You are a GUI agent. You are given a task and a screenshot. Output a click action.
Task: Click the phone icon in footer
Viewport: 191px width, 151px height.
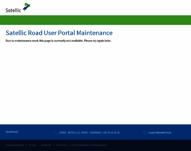[56, 133]
